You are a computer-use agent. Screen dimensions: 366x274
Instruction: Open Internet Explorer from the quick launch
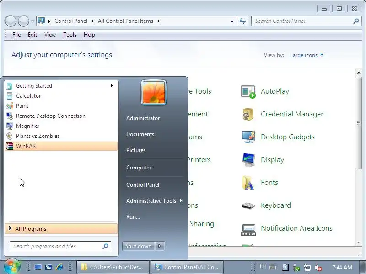point(59,267)
